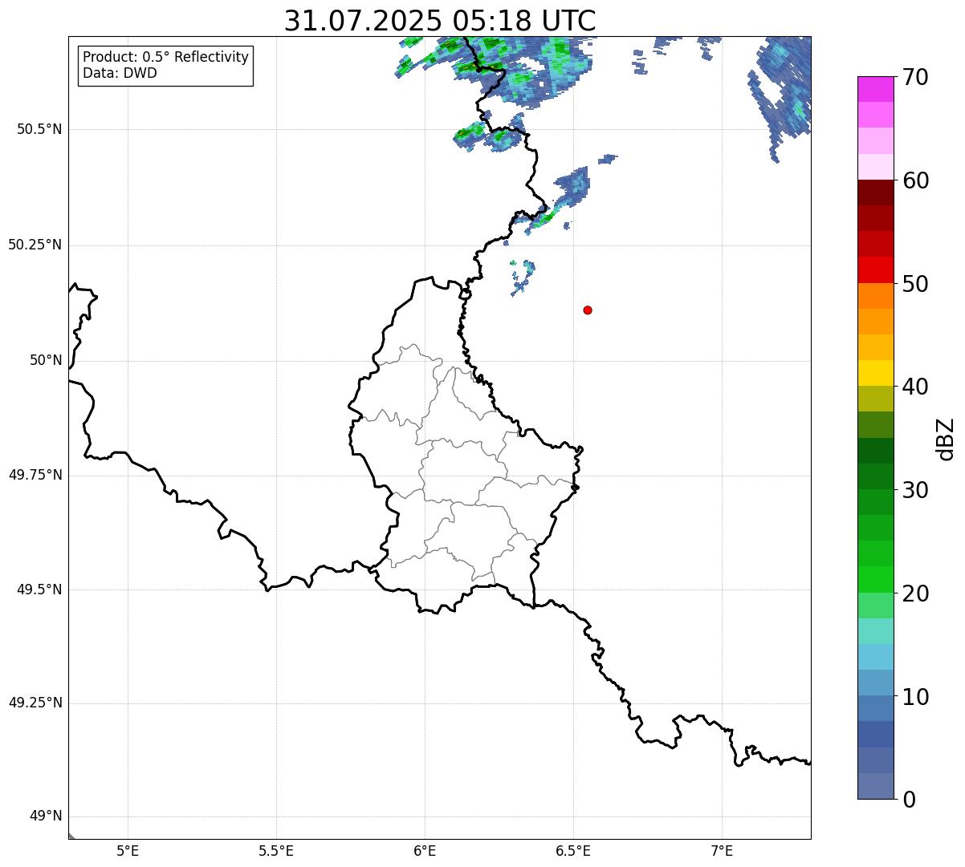Viewport: 965px width, 867px height.
Task: Click the dBZ colorbar axis label
Action: [947, 439]
